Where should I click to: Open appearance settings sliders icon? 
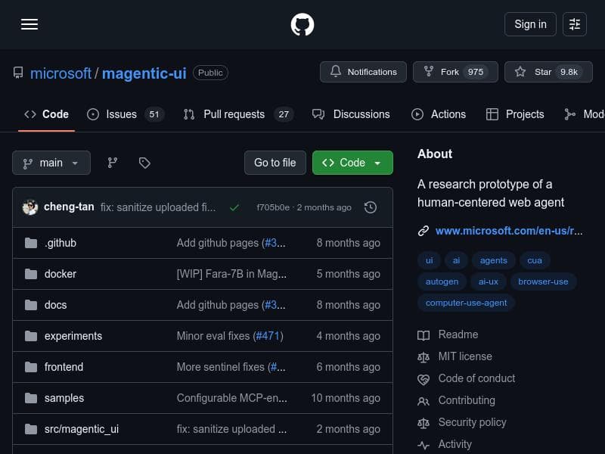[x=575, y=24]
